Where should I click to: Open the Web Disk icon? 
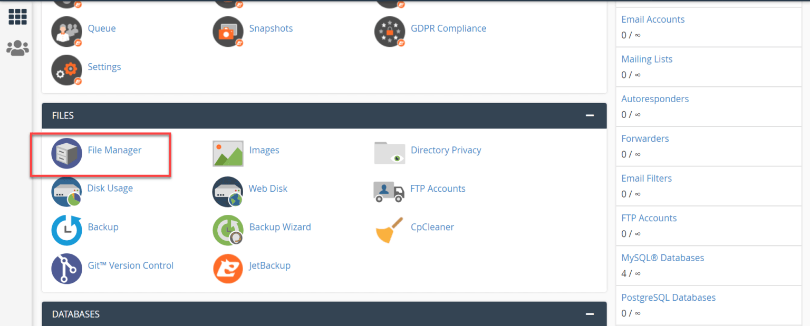point(228,192)
